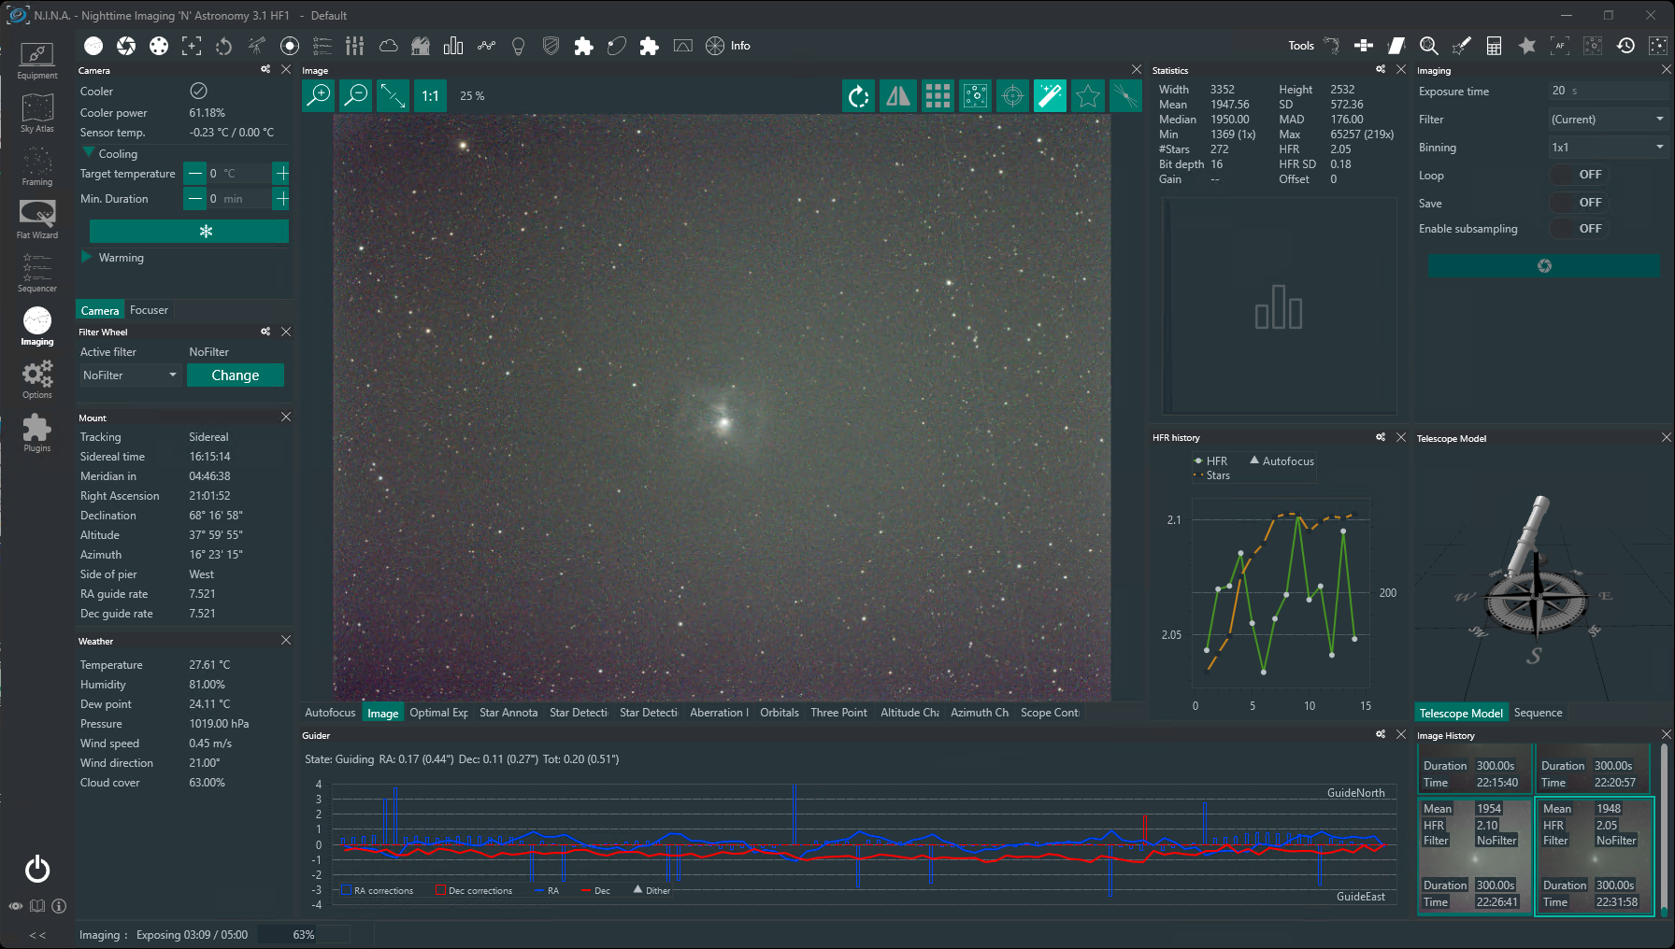Switch to the Focuser tab
This screenshot has height=949, width=1675.
coord(149,310)
